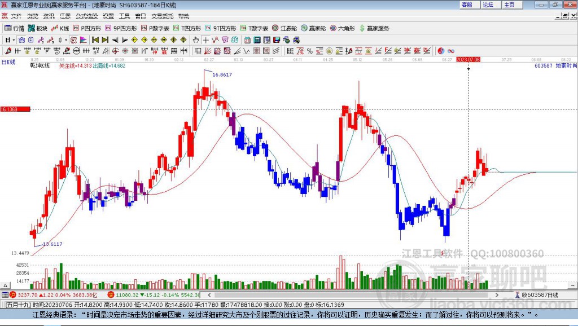The height and width of the screenshot is (326, 578).
Task: Toggle the crosshair cursor tool
Action: pyautogui.click(x=205, y=40)
